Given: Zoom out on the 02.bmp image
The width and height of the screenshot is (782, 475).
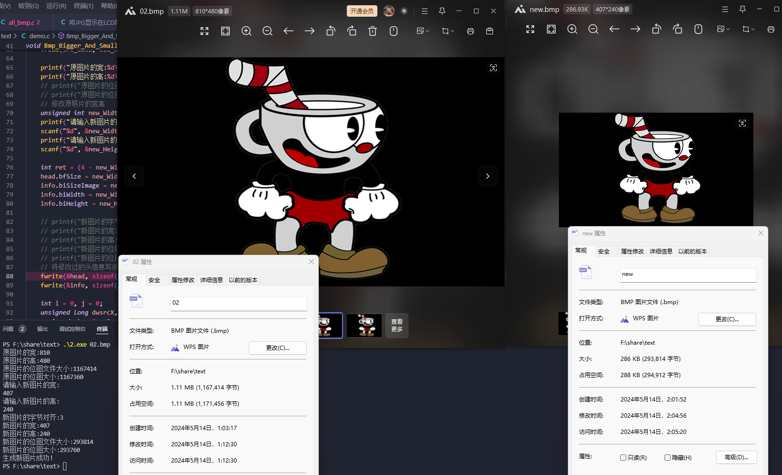Looking at the screenshot, I should coord(268,31).
